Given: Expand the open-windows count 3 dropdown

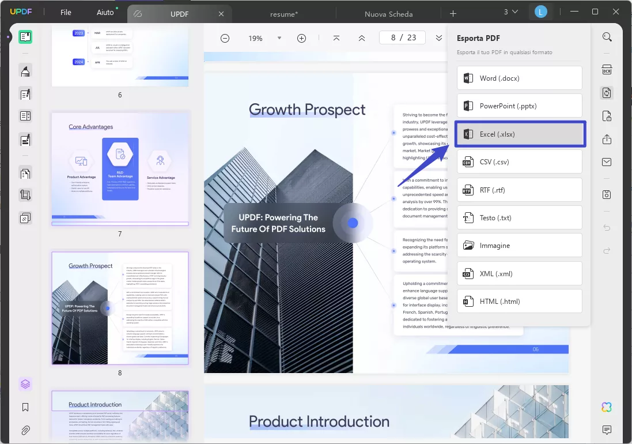Looking at the screenshot, I should coord(510,12).
